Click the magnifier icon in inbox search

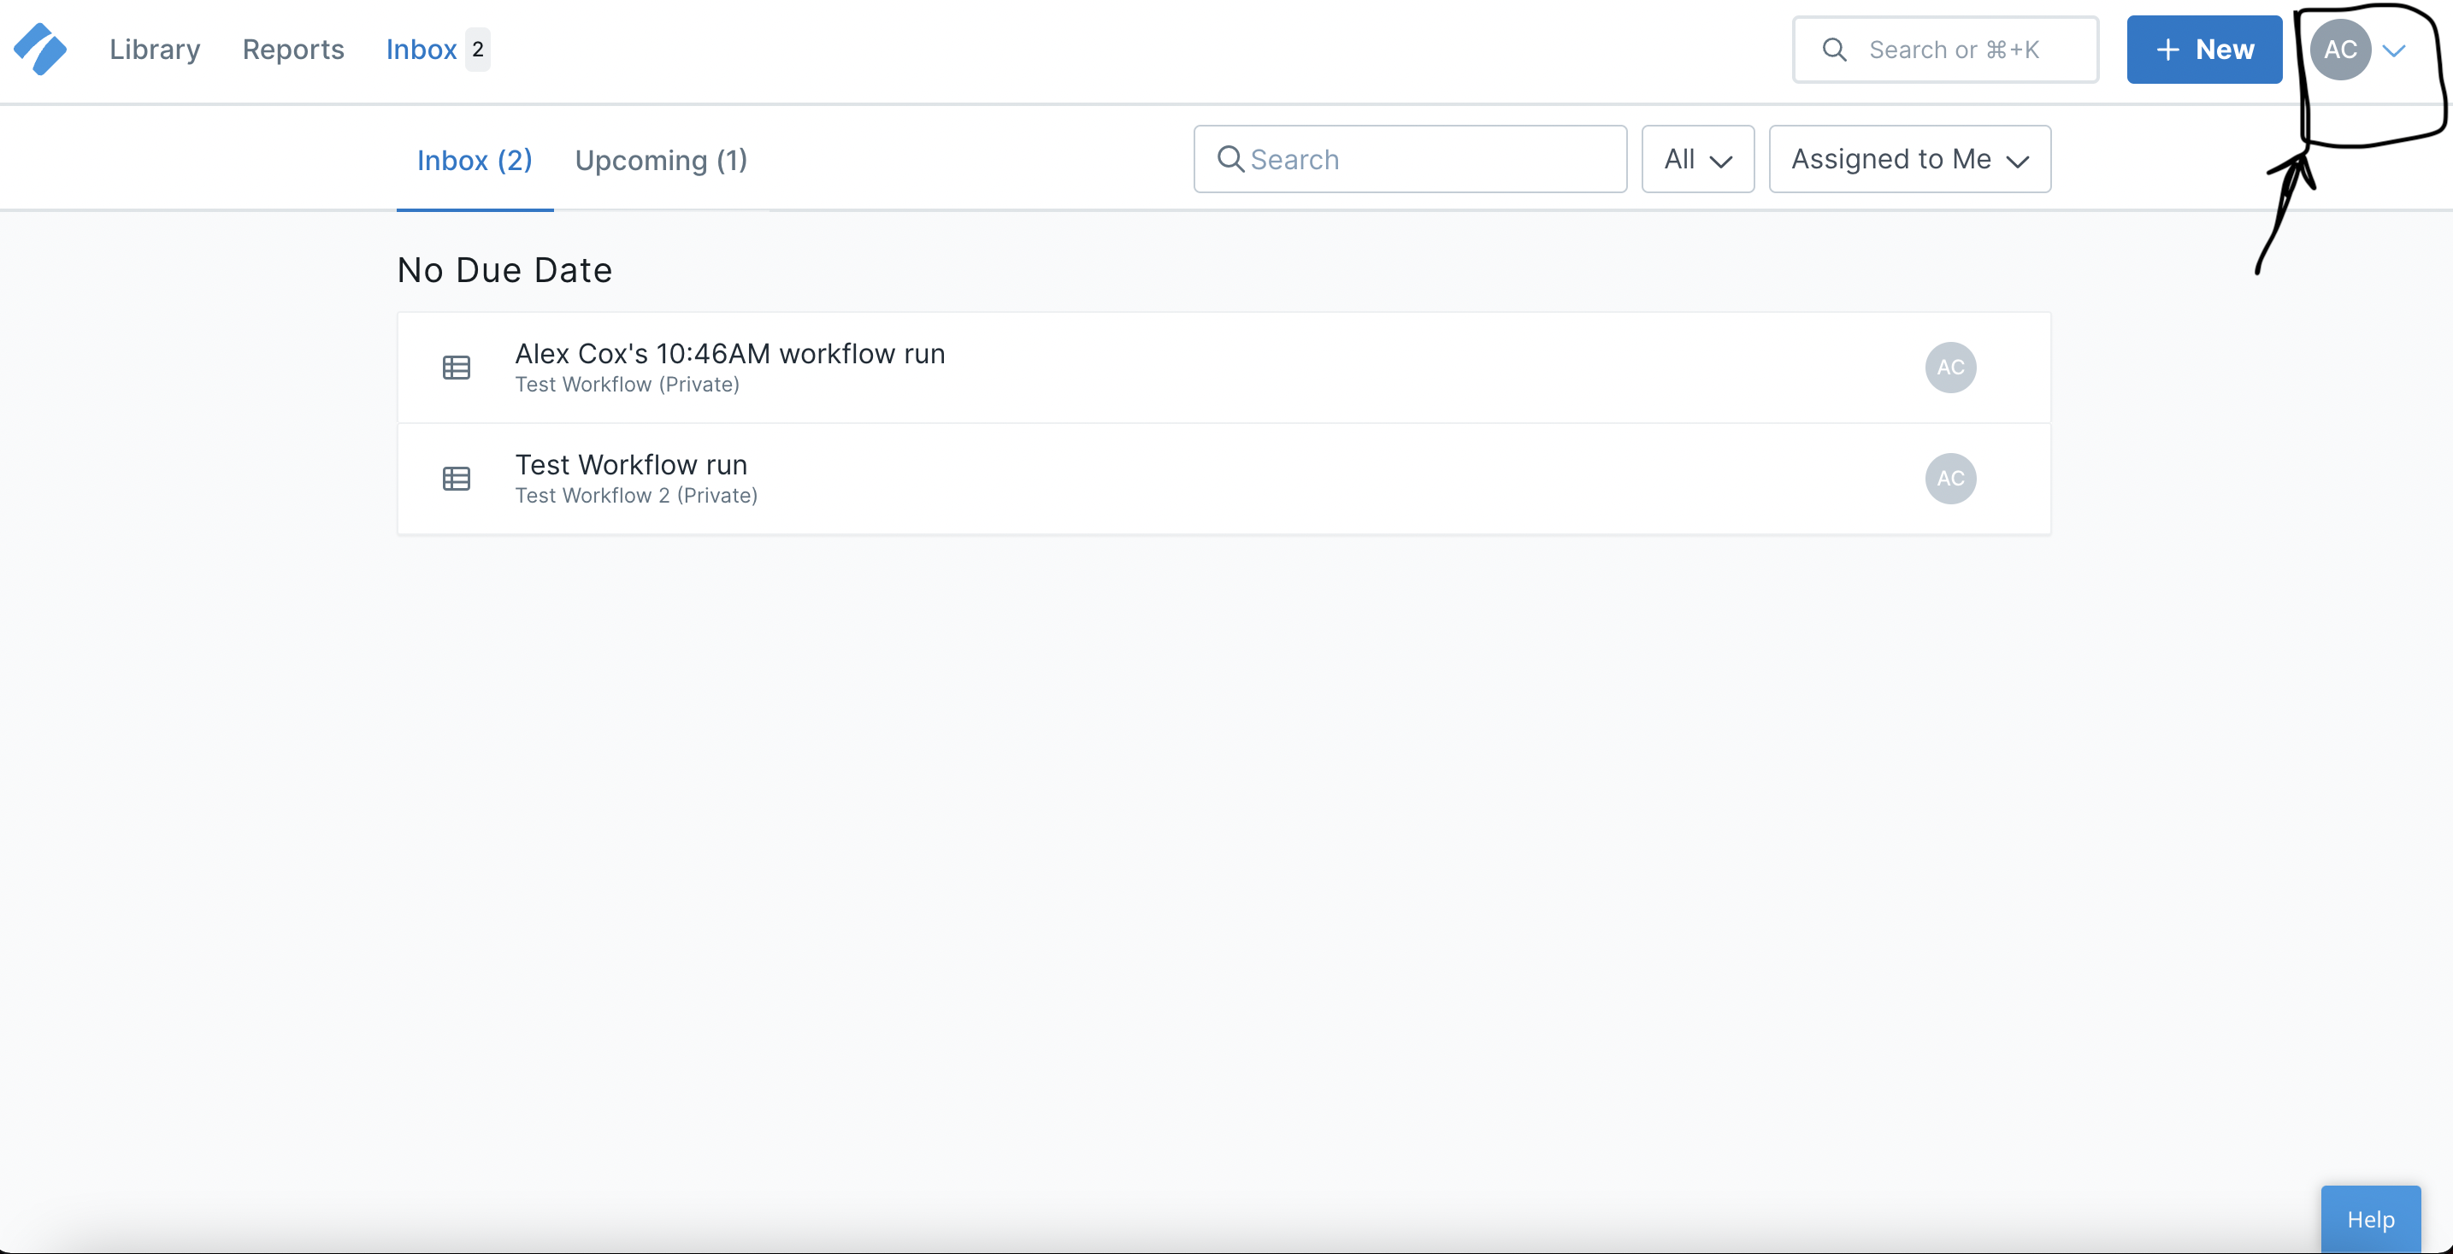(x=1230, y=159)
